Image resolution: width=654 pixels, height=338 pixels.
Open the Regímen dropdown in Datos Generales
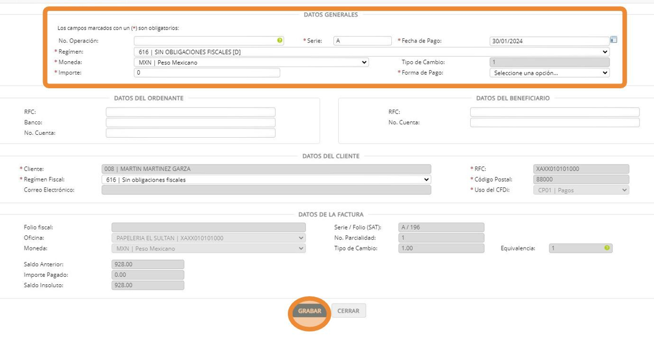click(371, 52)
